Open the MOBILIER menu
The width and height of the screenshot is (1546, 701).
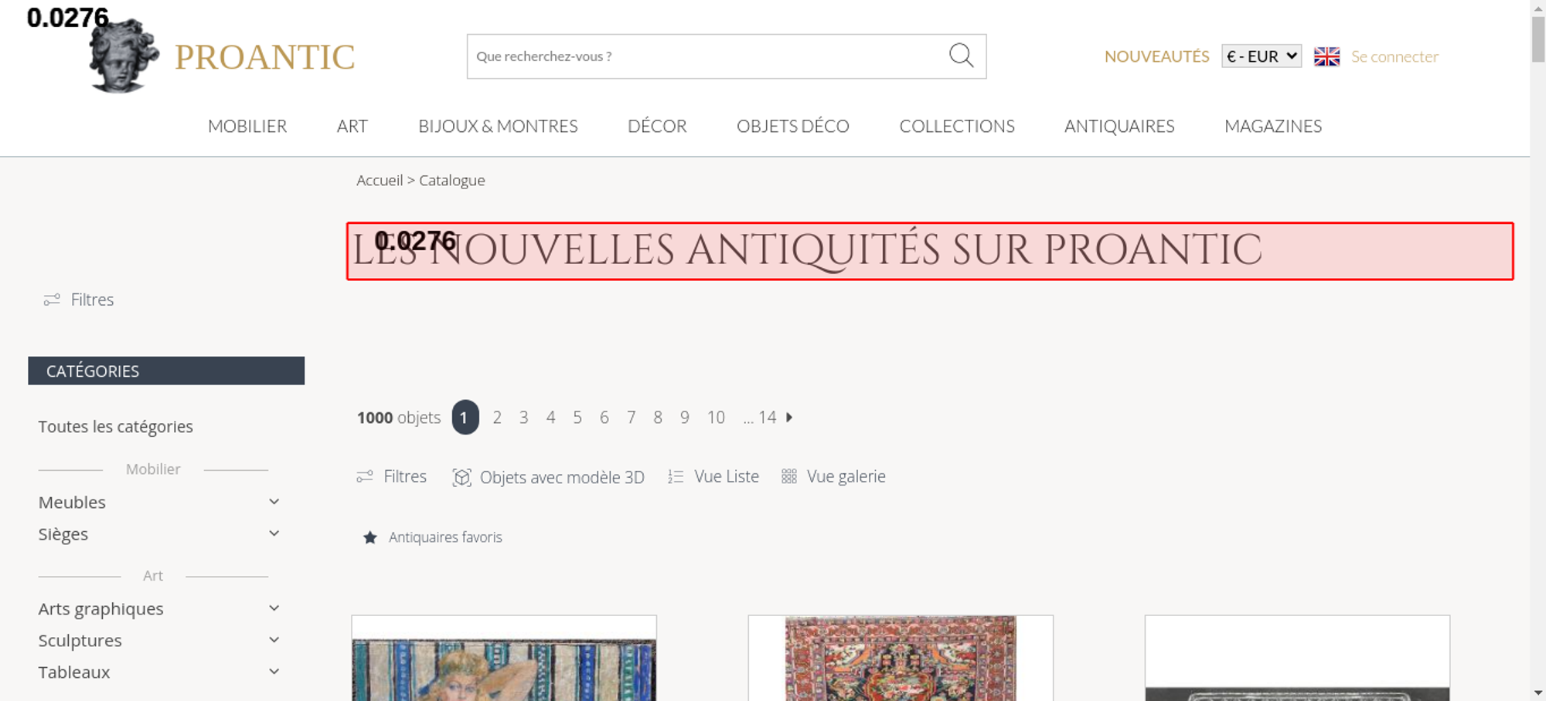click(x=247, y=126)
